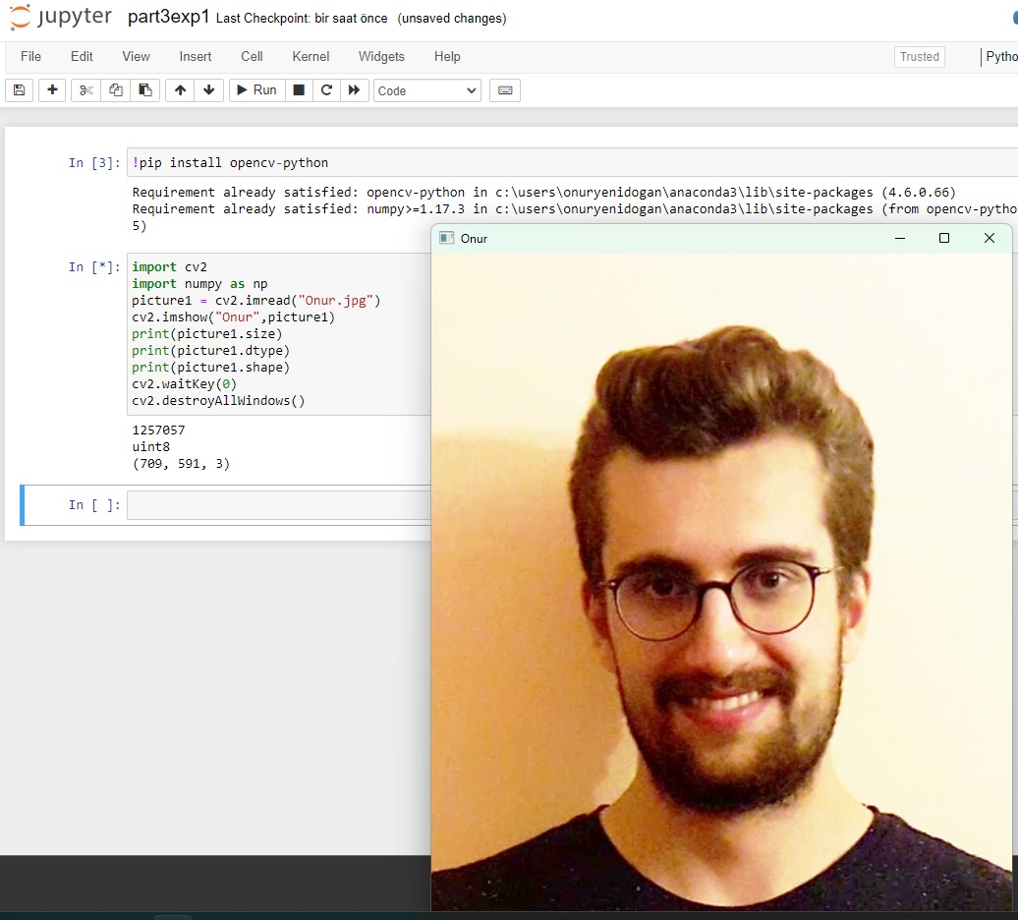The width and height of the screenshot is (1018, 920).
Task: Click the In [*] running cell prompt
Action: (94, 266)
